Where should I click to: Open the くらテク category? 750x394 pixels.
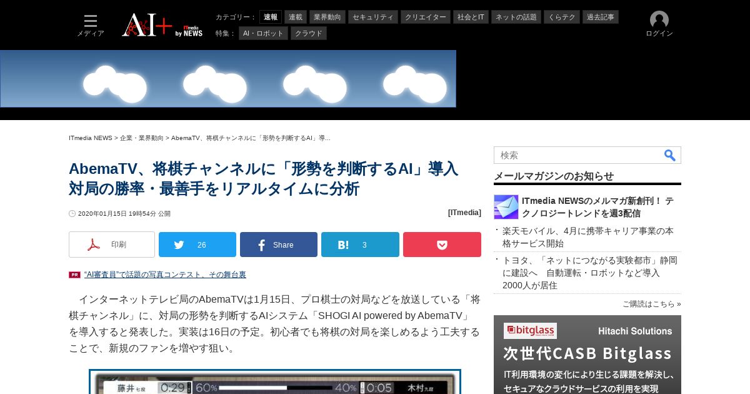(x=562, y=17)
